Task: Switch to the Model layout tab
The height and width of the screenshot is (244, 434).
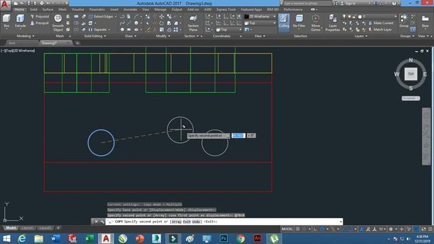Action: [11, 228]
